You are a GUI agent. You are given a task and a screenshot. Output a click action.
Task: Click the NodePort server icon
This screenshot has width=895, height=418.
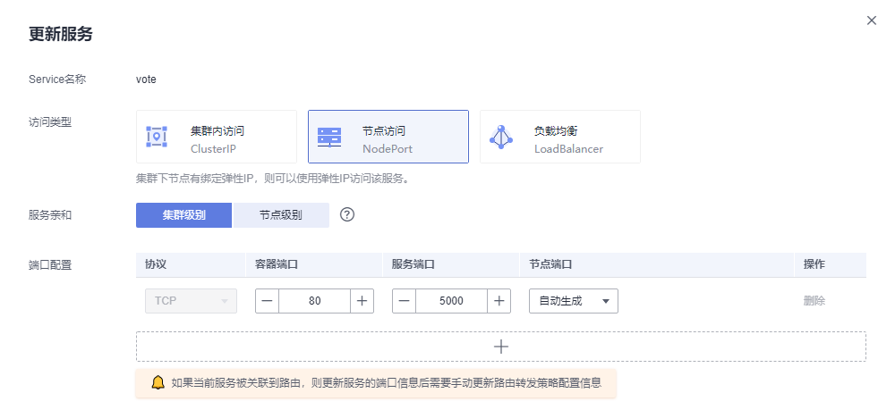tap(328, 137)
